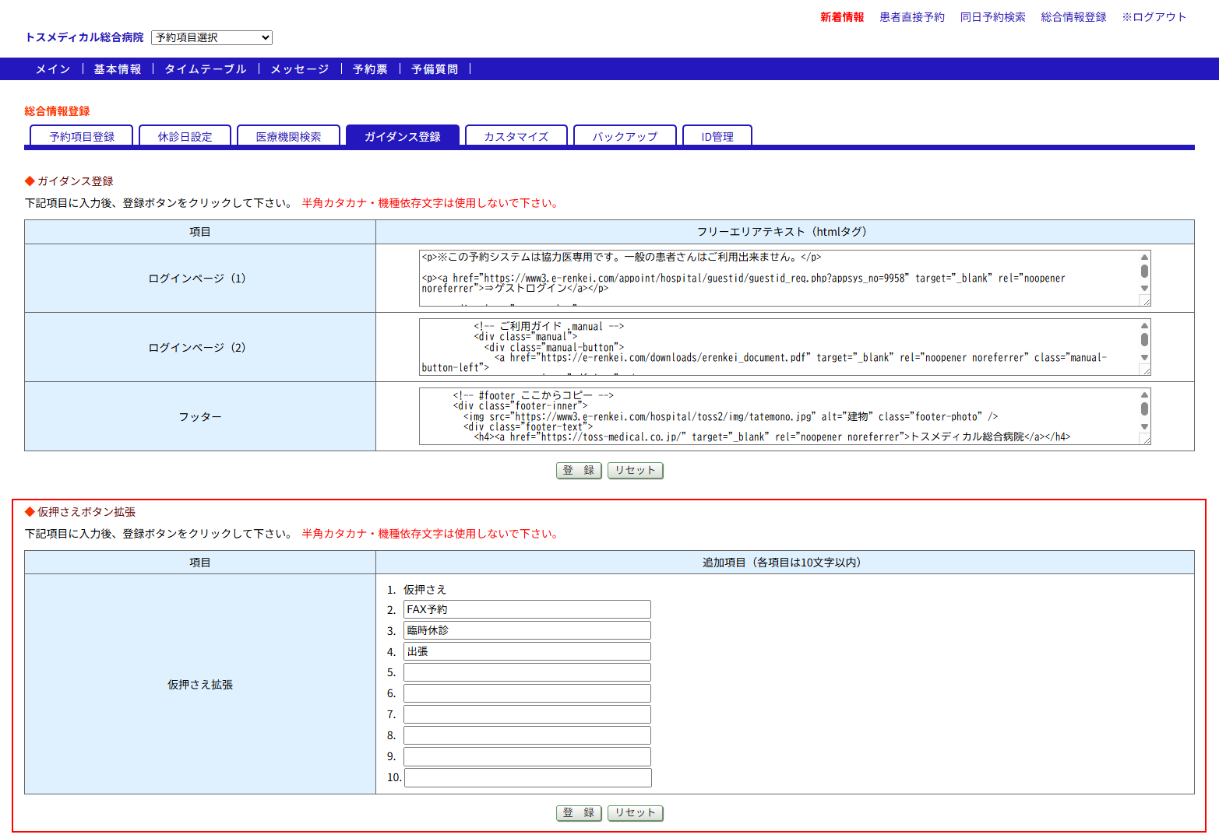
Task: Select 基本情報 menu item
Action: tap(118, 69)
